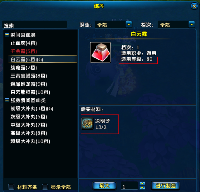The height and width of the screenshot is (192, 200).
Task: Enable the 材料齐备 checkbox
Action: 11,187
